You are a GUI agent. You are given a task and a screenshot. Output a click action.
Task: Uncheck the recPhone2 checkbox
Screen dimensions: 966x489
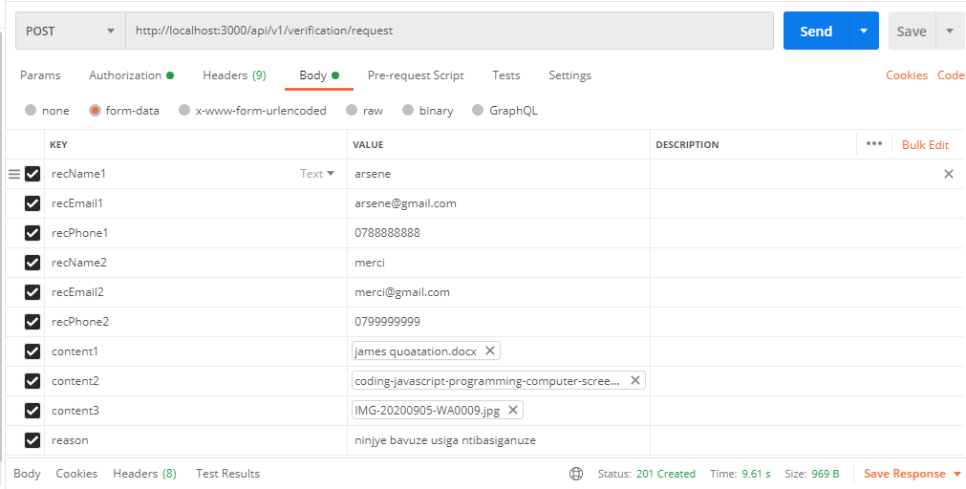tap(32, 322)
